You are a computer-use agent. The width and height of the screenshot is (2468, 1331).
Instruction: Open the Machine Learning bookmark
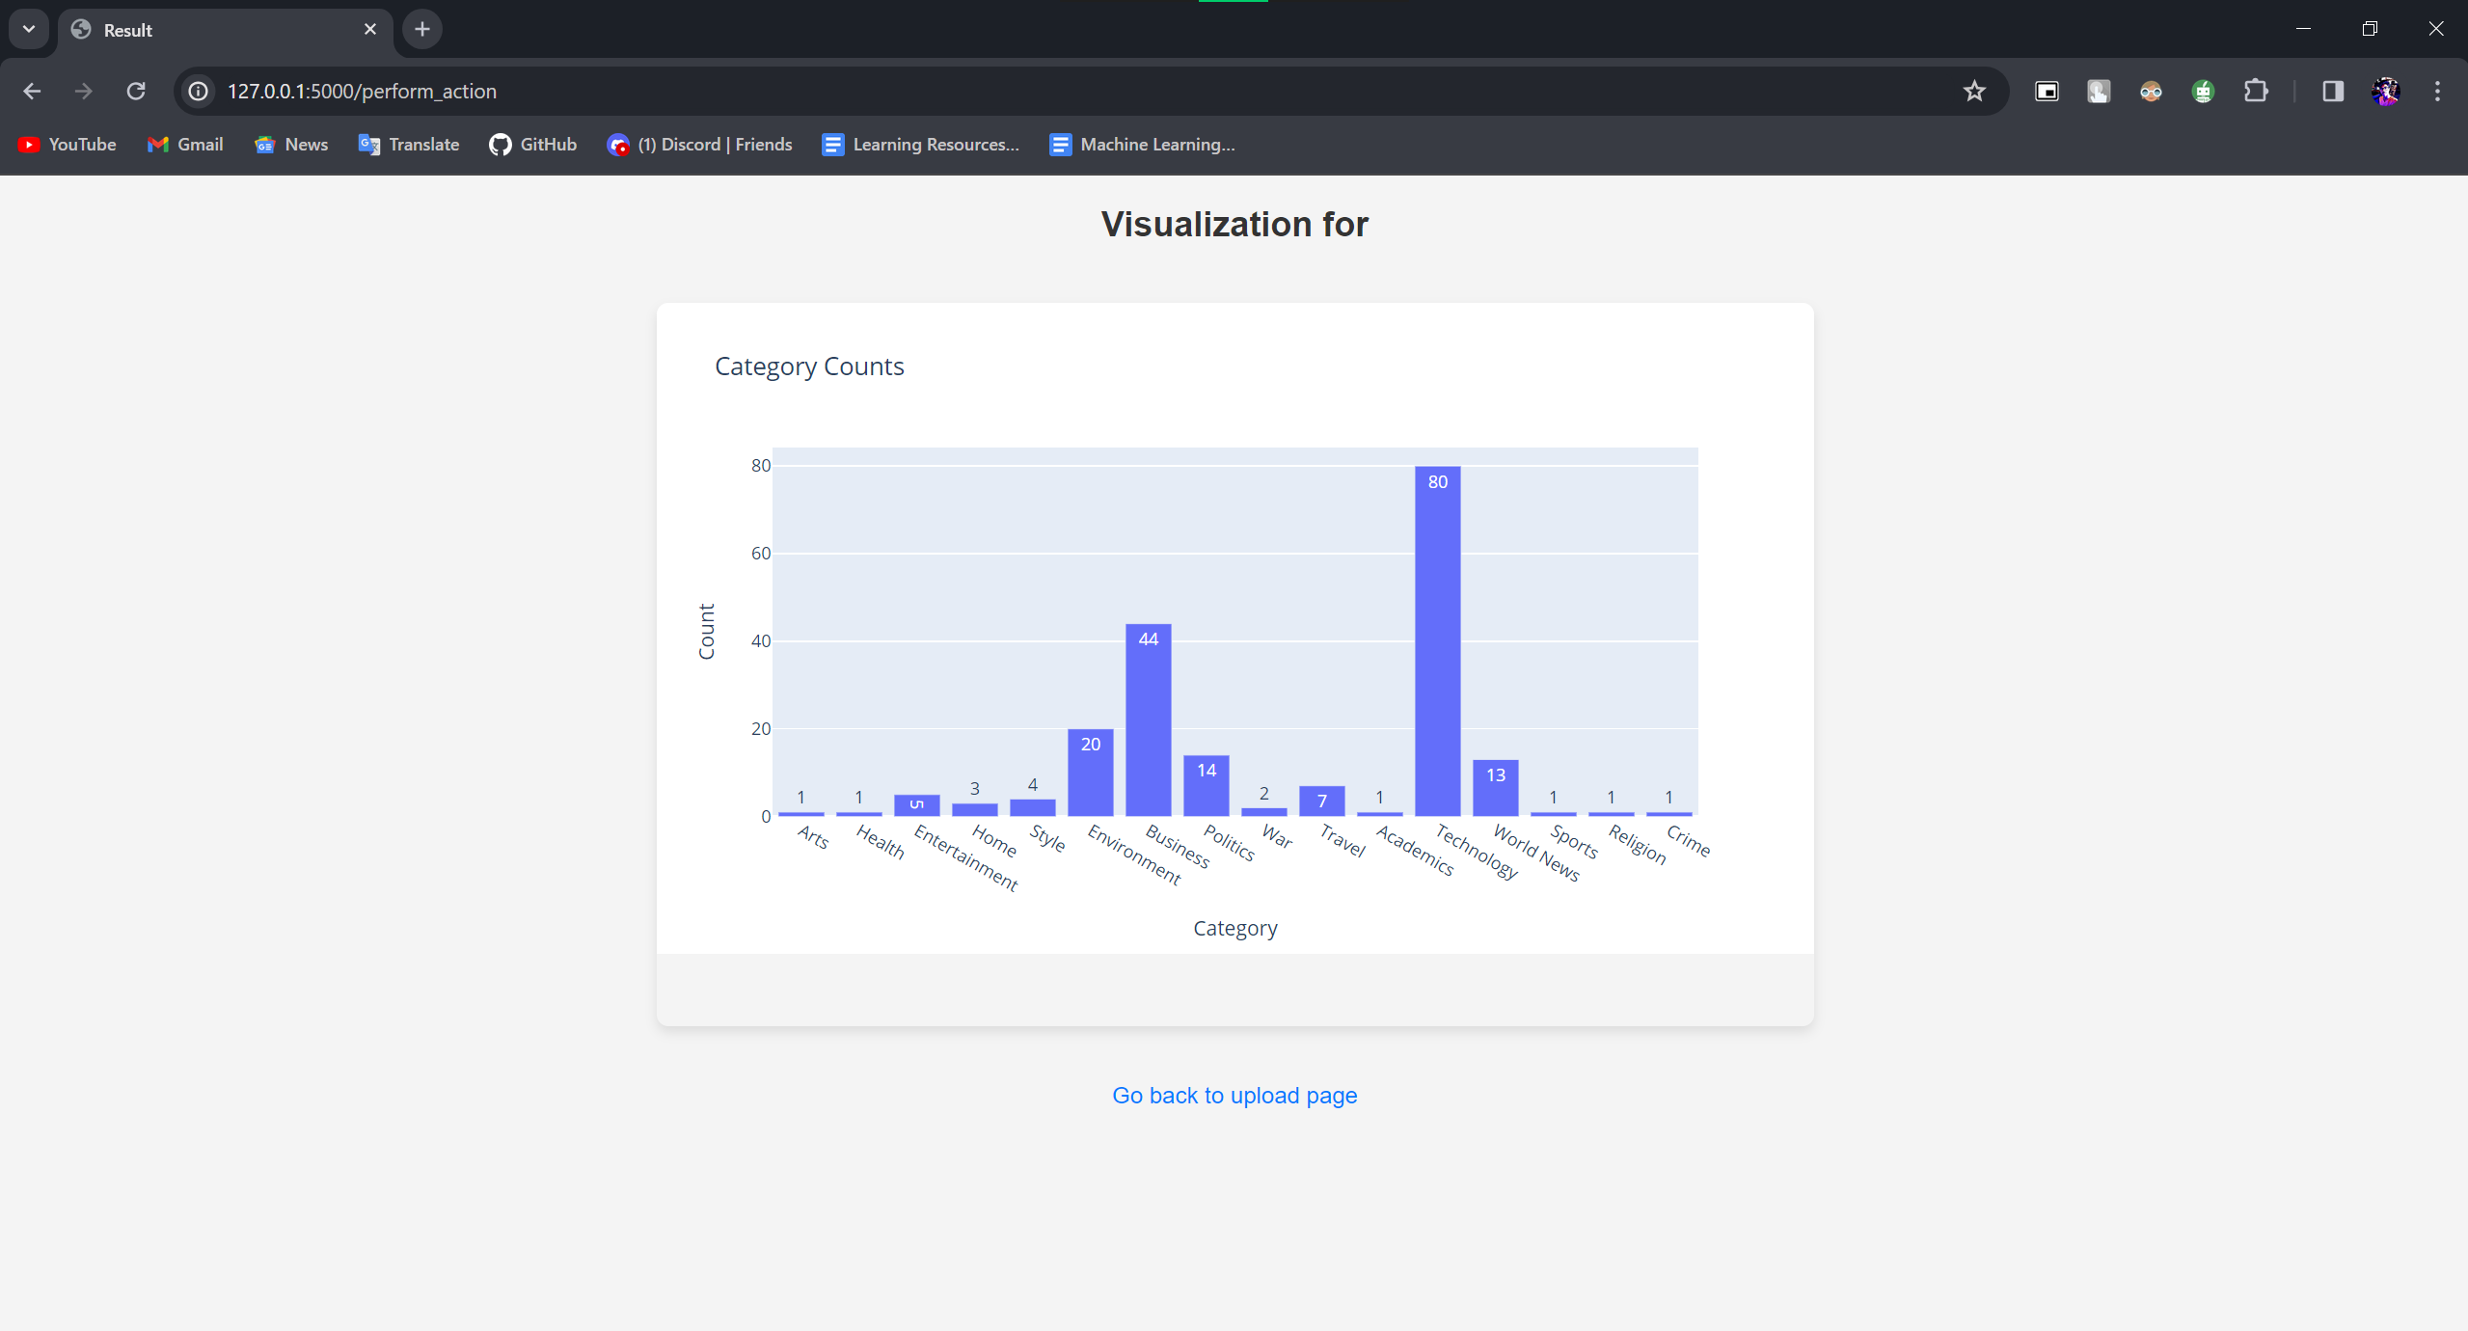[1141, 144]
